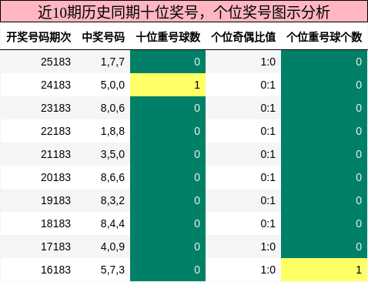The height and width of the screenshot is (282, 368).
Task: Click odd-even ratio 1:0 in row 16183
Action: [x=268, y=270]
